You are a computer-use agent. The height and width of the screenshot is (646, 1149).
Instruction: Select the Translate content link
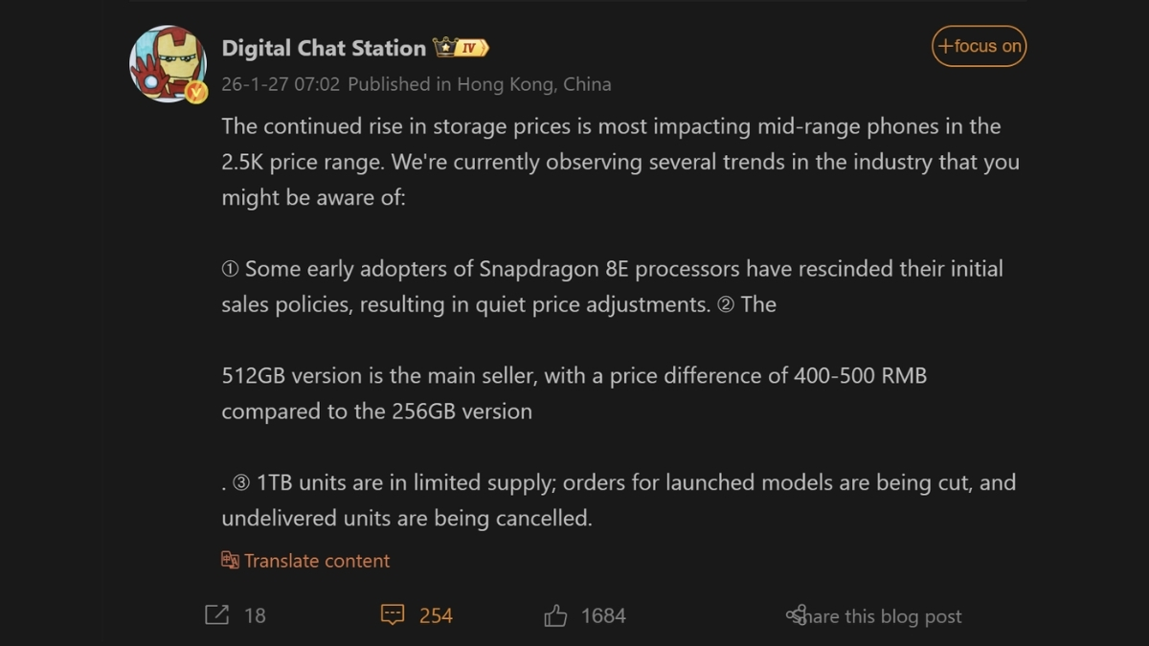click(317, 561)
